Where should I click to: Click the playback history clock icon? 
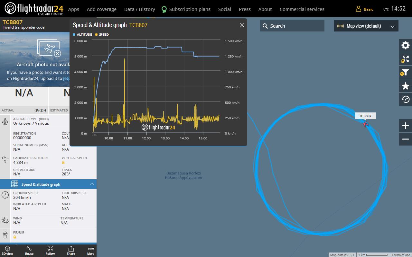tap(405, 100)
